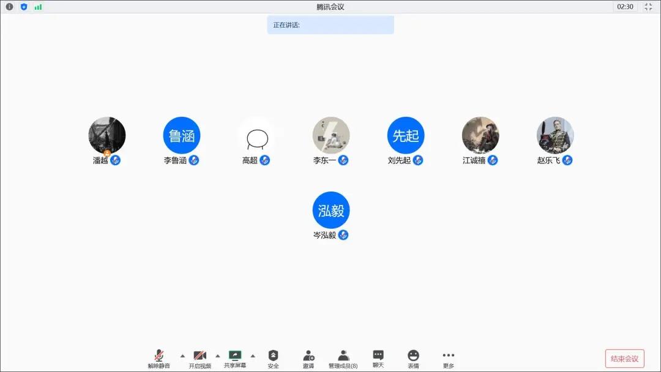Click the blue security shield icon
This screenshot has width=661, height=372.
coord(24,7)
